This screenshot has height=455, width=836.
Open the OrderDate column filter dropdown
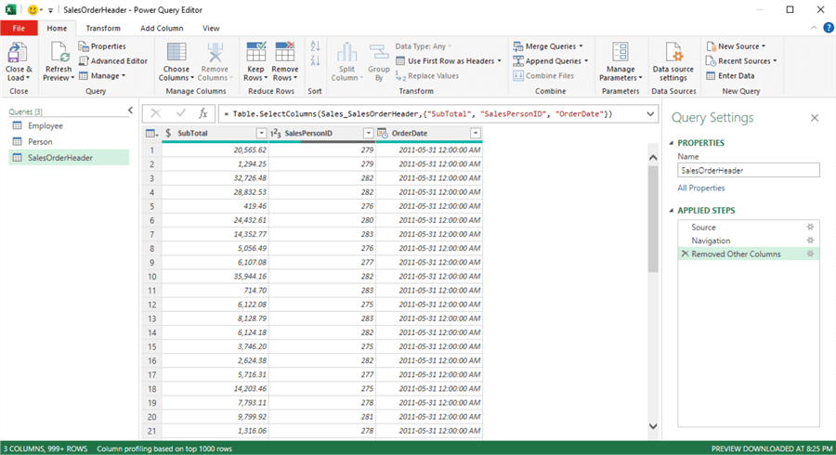point(476,134)
